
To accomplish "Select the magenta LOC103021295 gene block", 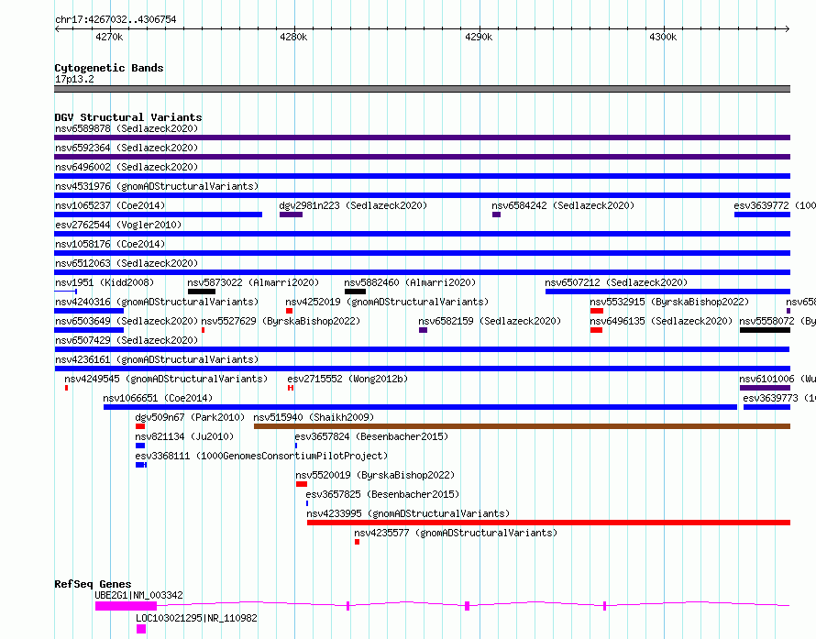I will pyautogui.click(x=141, y=629).
